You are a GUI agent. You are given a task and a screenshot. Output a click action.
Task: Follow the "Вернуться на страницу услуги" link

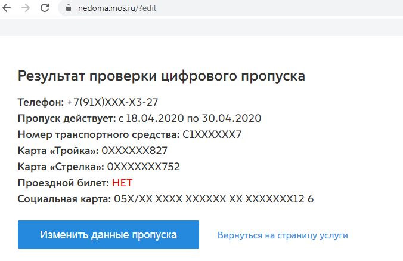click(x=283, y=235)
